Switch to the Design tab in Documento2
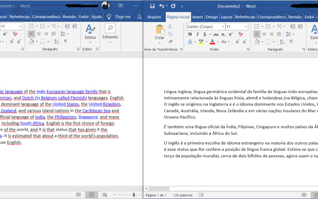Viewport: 318px width, 199px height. 212,17
